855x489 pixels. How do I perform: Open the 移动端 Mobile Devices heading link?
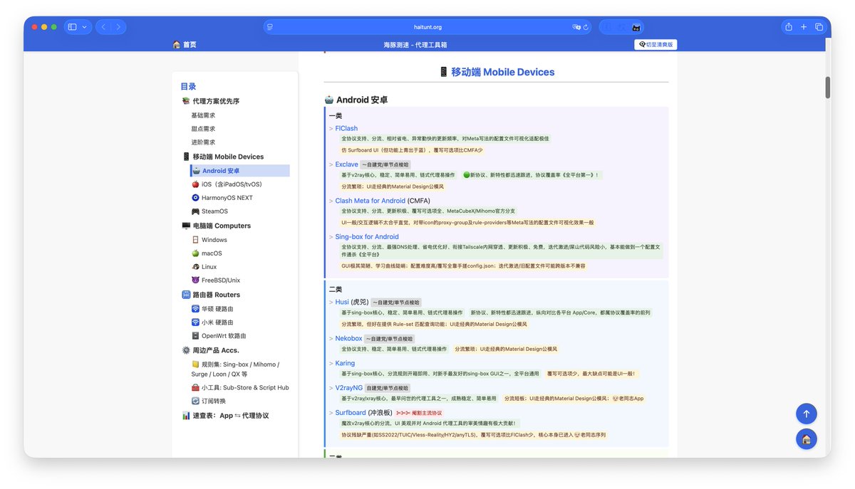click(496, 72)
